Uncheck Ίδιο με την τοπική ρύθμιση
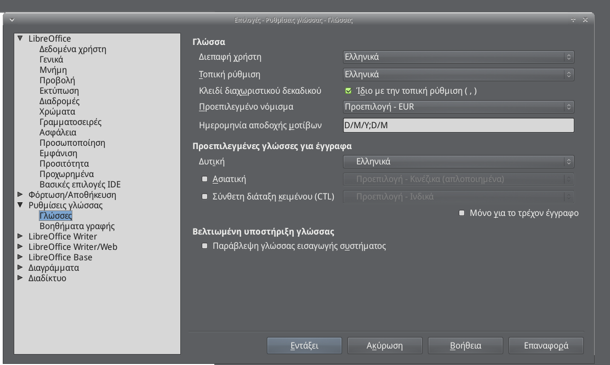 [x=349, y=91]
